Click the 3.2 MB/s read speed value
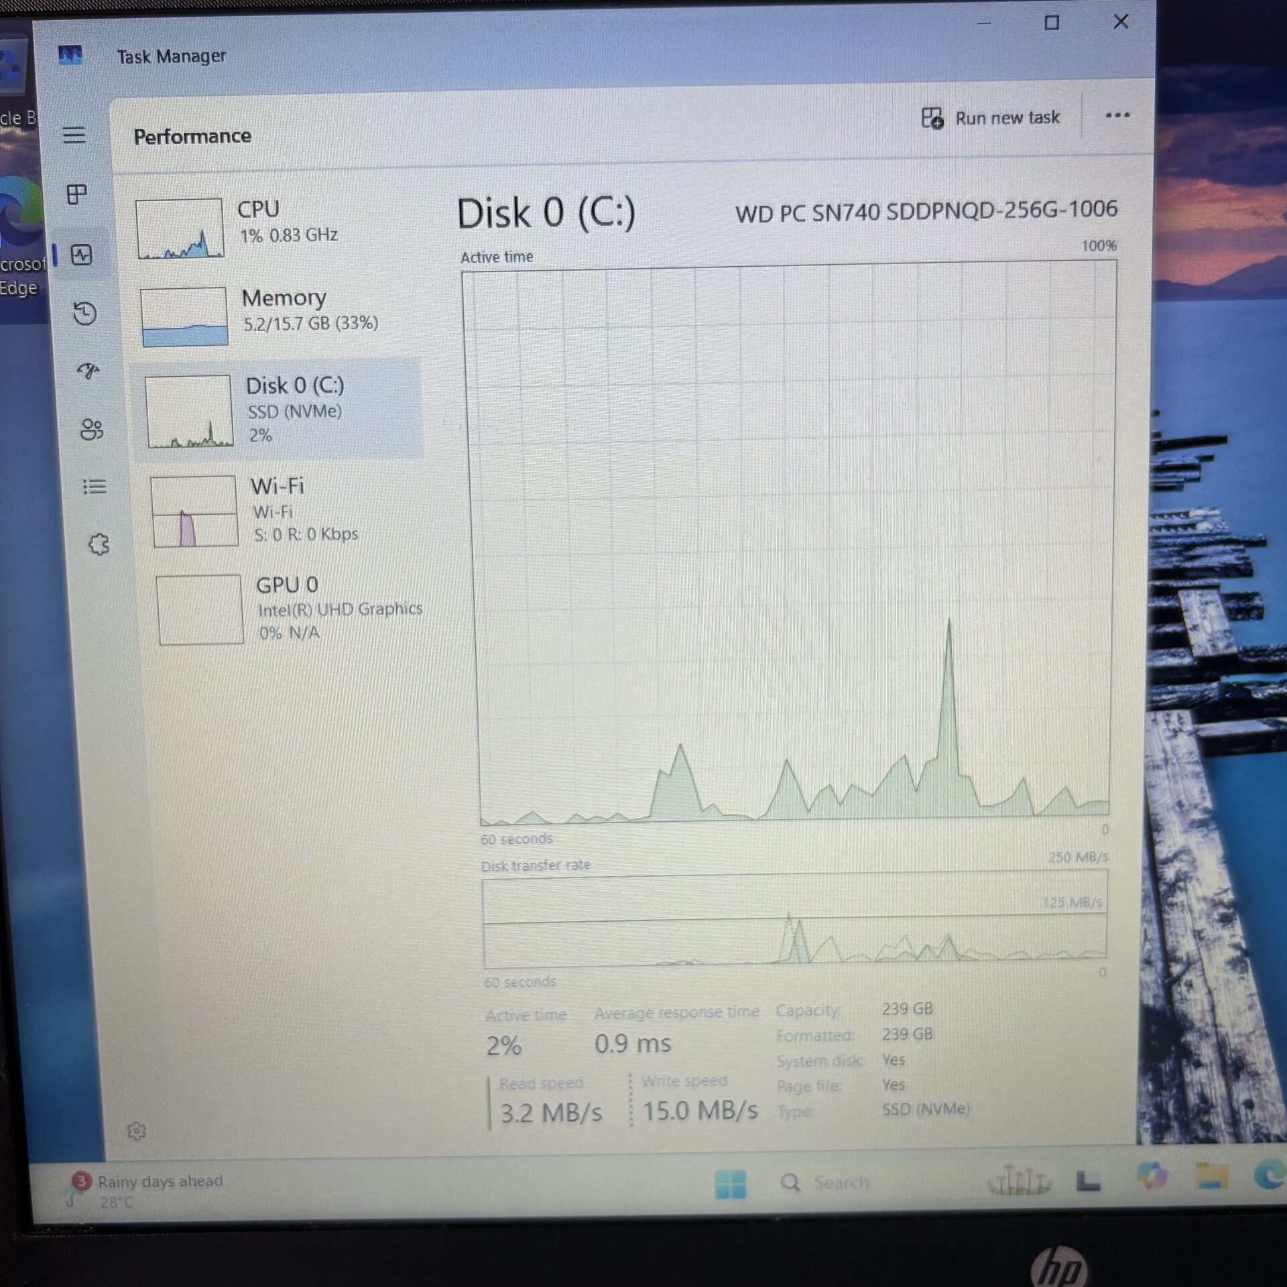Viewport: 1287px width, 1287px height. pyautogui.click(x=551, y=1113)
